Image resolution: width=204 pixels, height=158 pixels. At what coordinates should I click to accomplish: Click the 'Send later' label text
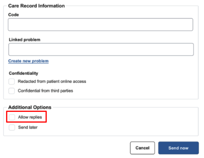(x=28, y=127)
